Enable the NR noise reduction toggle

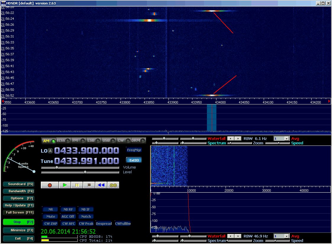click(51, 209)
